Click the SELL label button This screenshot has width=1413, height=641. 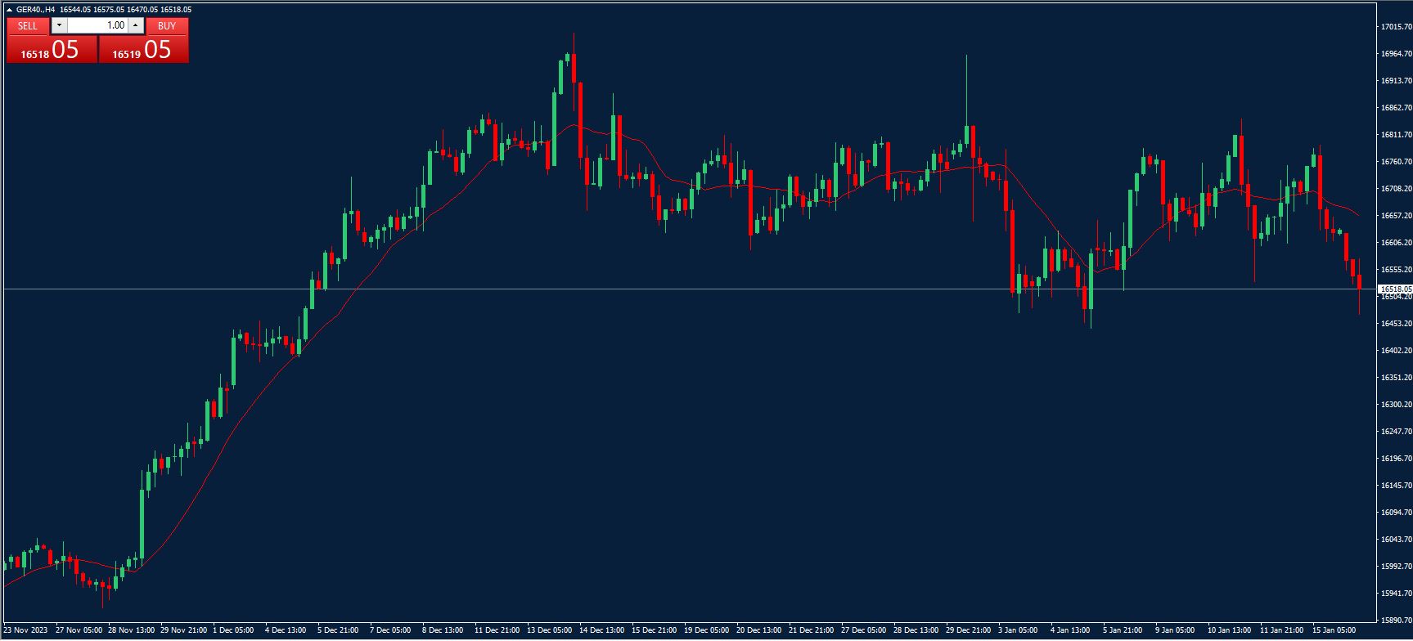[28, 25]
